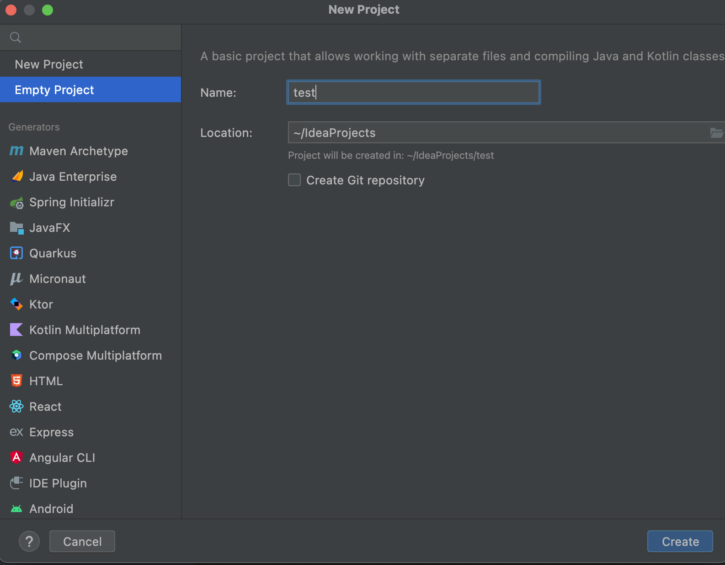Focus the sidebar search field
Viewport: 725px width, 565px height.
(x=91, y=37)
